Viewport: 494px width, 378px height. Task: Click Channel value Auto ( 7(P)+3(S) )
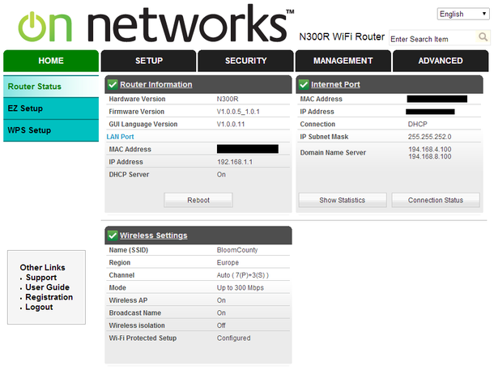pos(243,275)
